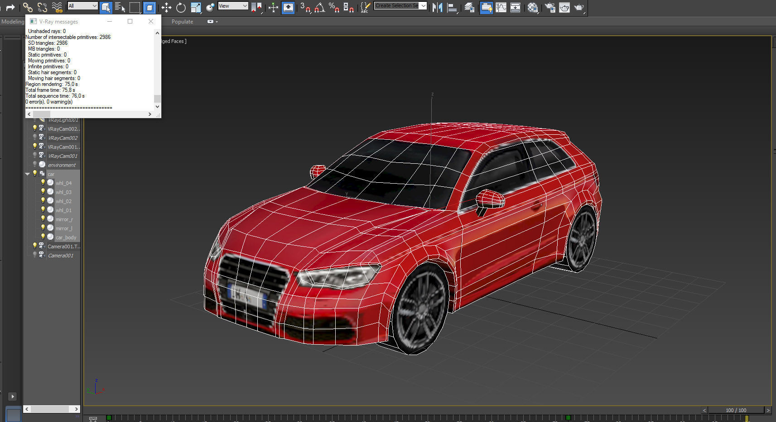This screenshot has height=422, width=776.
Task: Click "Total frame time: 75,8 s" message line
Action: pos(50,90)
